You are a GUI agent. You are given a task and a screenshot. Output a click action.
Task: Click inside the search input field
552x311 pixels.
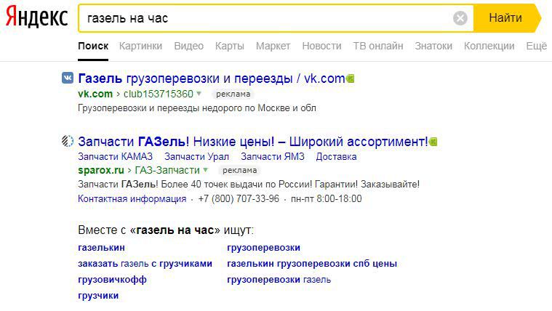[262, 18]
